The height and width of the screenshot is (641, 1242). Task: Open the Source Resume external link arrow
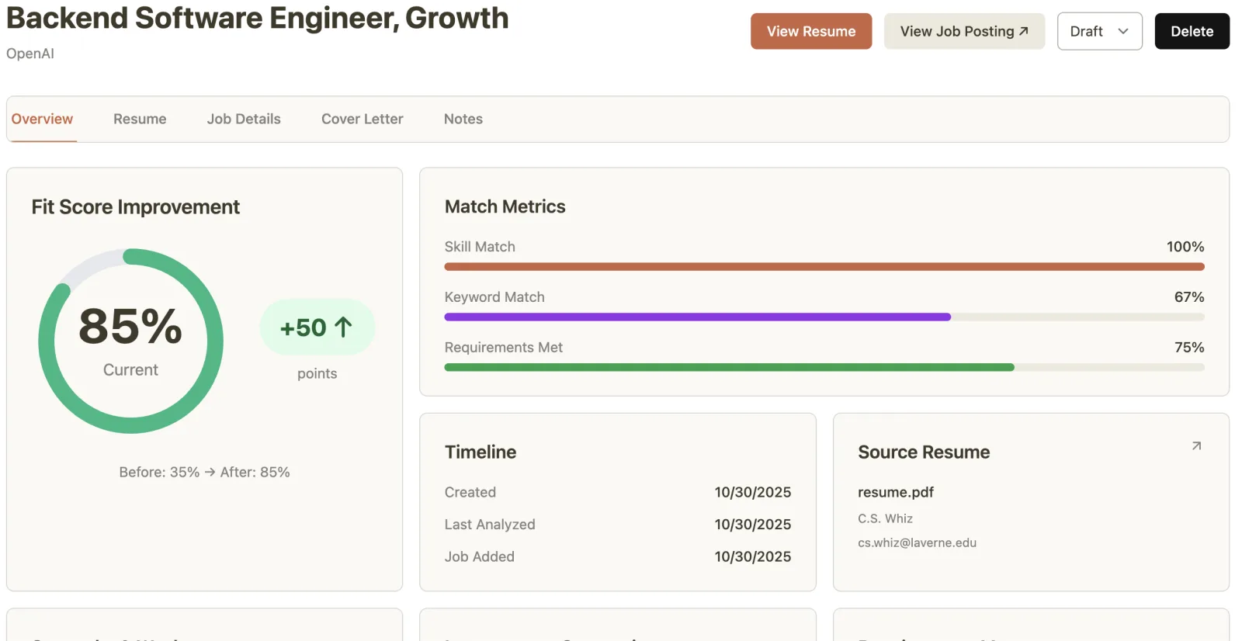click(1196, 445)
